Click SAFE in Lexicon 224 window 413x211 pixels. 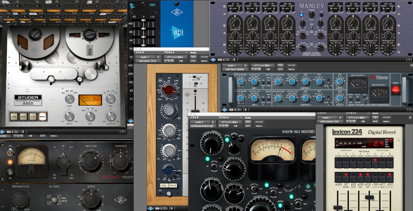375,122
